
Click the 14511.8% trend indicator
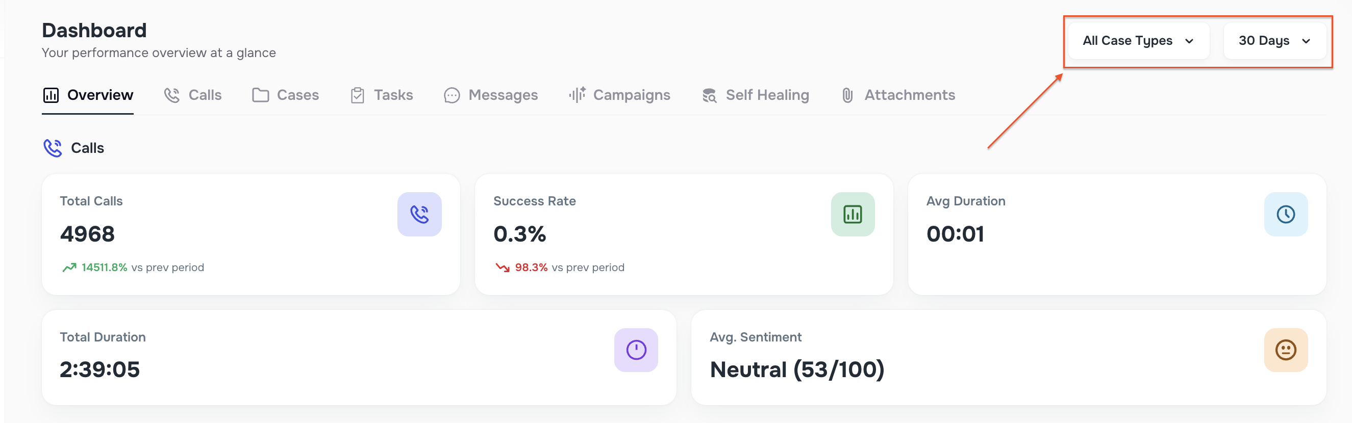point(104,267)
